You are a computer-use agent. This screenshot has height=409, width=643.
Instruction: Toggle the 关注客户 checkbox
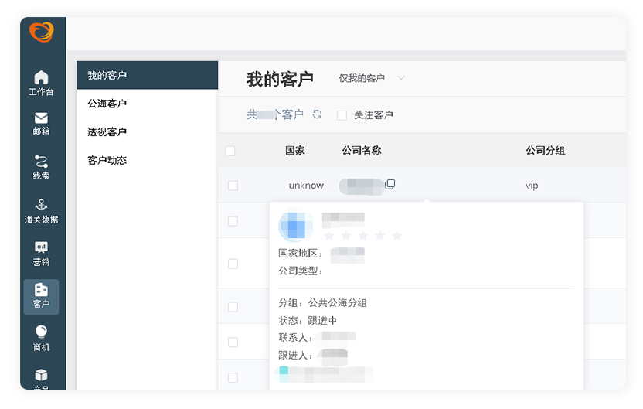(342, 115)
